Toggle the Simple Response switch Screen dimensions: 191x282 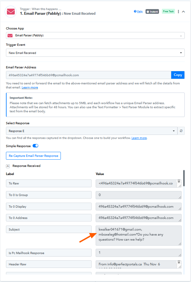[35, 146]
